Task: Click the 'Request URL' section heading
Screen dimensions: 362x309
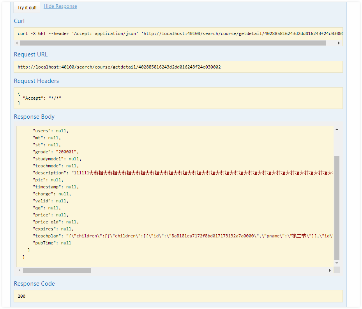Action: 31,54
